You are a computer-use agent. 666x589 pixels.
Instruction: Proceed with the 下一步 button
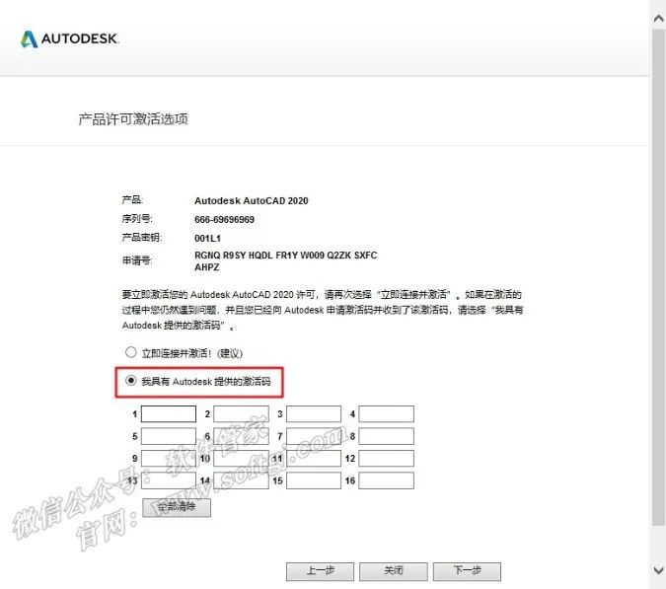[467, 571]
